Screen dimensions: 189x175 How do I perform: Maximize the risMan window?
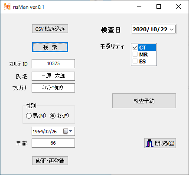tap(159, 7)
